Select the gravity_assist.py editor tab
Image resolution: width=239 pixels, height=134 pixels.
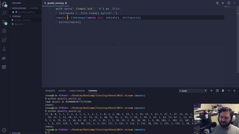coord(56,3)
